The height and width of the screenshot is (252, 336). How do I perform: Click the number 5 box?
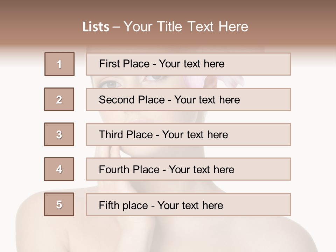pos(59,204)
